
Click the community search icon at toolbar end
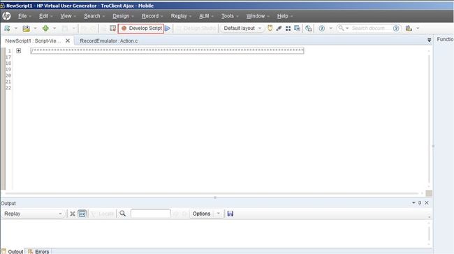pos(409,29)
